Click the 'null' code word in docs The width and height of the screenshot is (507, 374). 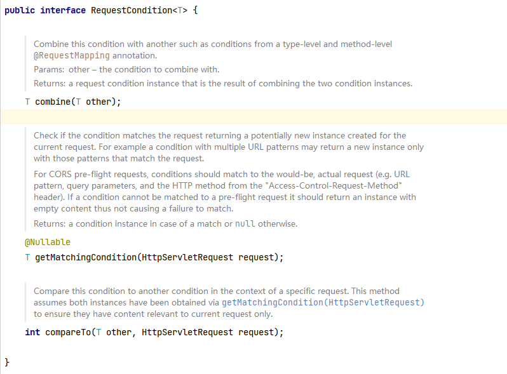coord(245,224)
